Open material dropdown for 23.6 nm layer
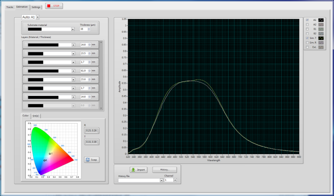The width and height of the screenshot is (334, 196). point(73,80)
